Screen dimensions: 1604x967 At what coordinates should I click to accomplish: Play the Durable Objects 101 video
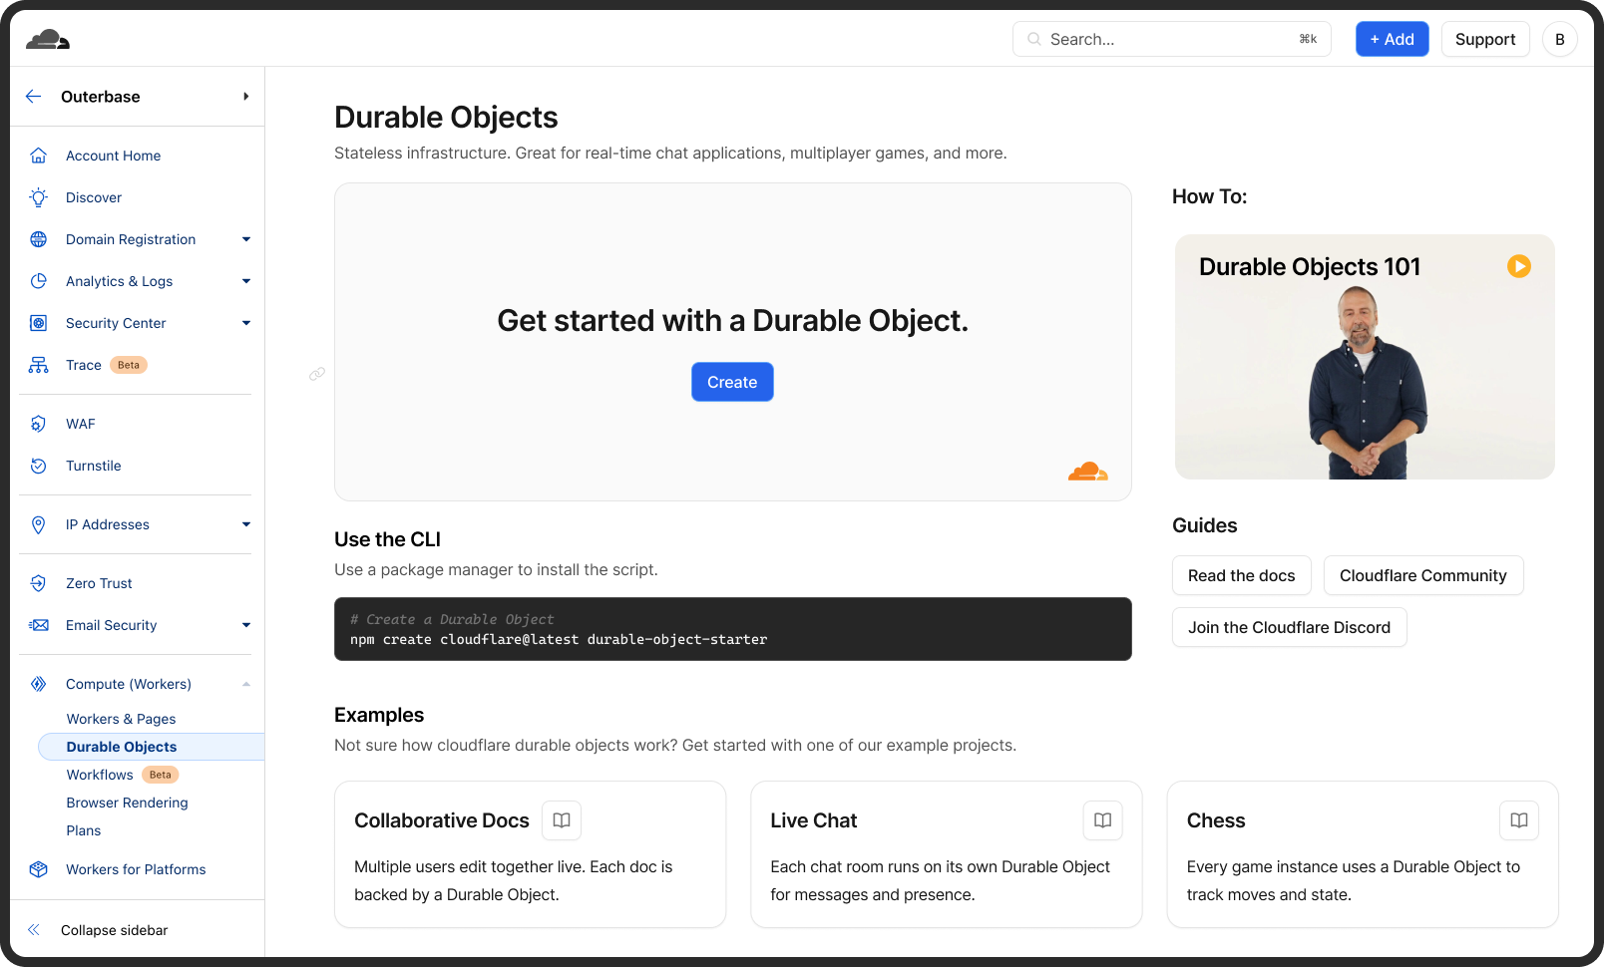click(x=1519, y=266)
